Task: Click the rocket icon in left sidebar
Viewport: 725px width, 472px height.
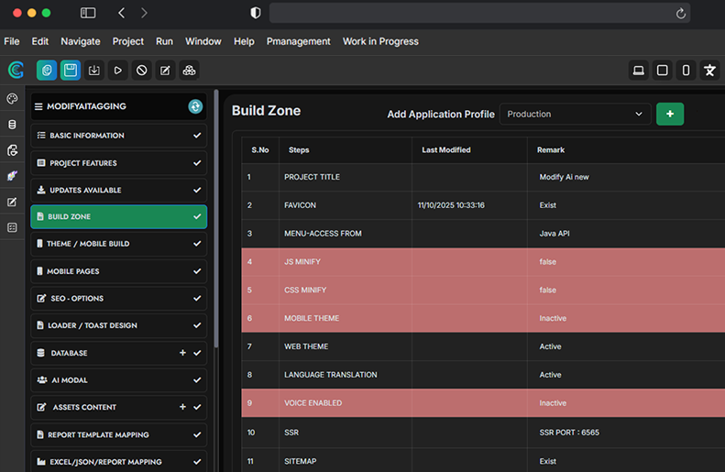Action: pos(12,176)
